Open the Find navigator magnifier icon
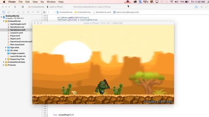 [13, 12]
